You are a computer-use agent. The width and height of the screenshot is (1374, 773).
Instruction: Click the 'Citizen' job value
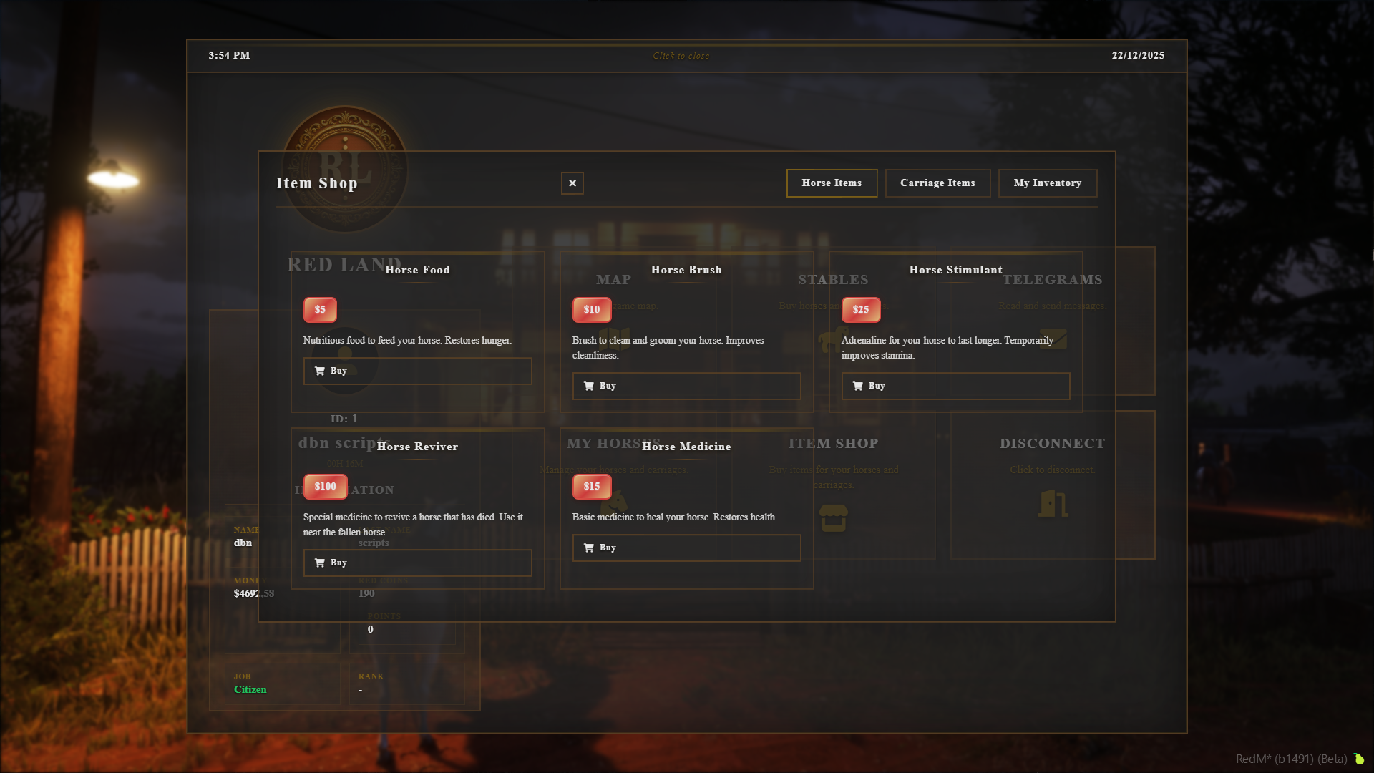(x=250, y=690)
